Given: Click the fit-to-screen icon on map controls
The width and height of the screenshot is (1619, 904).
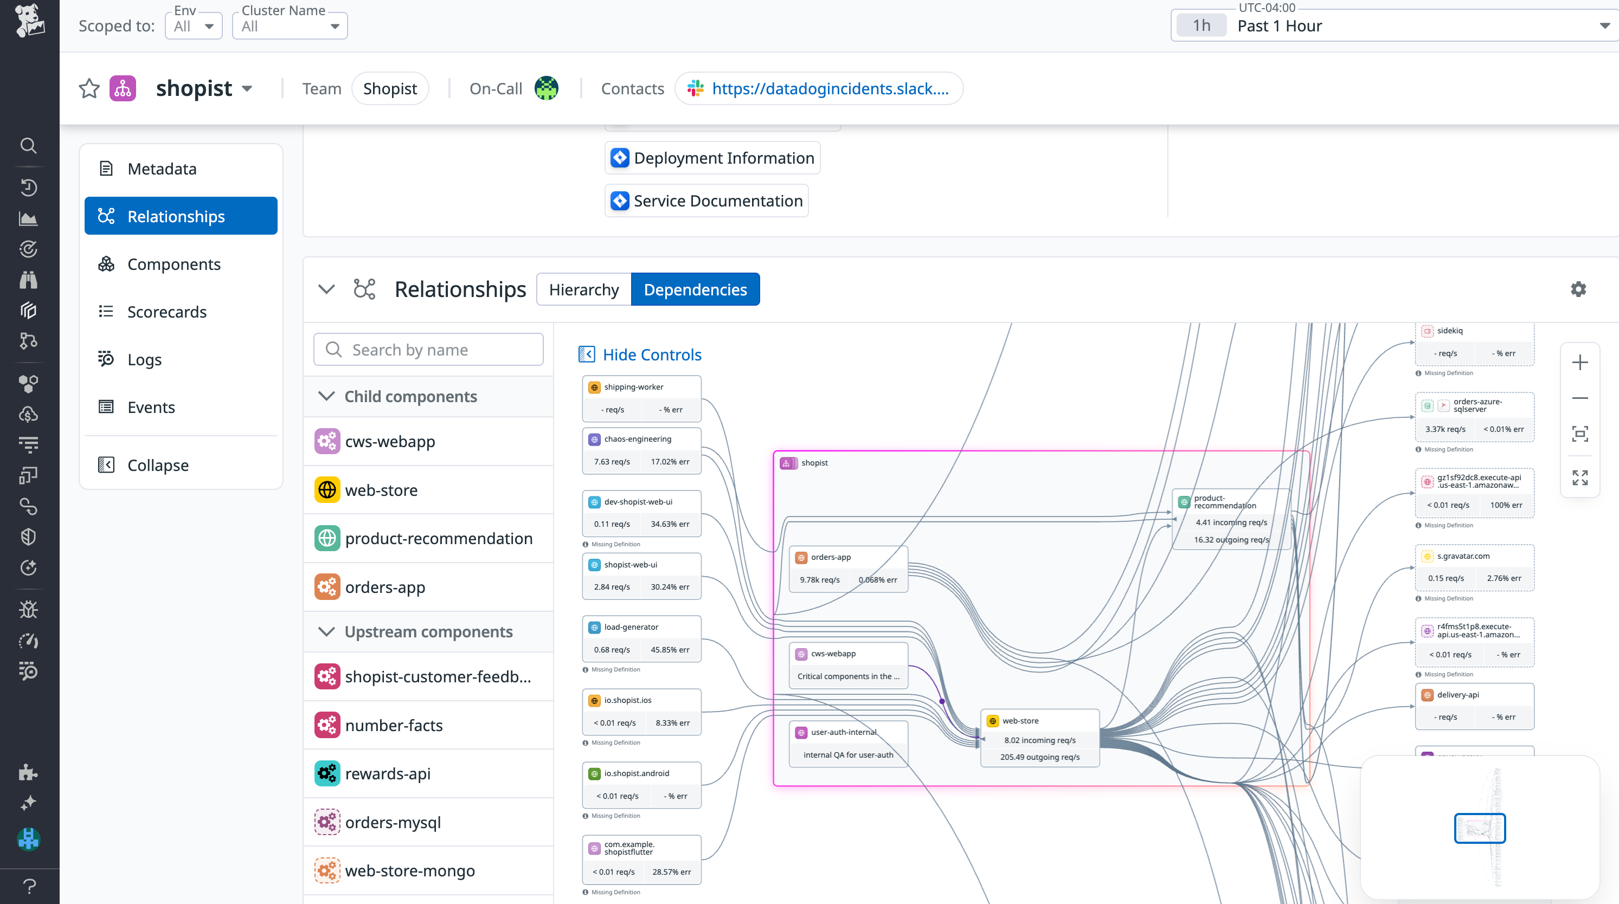Looking at the screenshot, I should point(1581,434).
